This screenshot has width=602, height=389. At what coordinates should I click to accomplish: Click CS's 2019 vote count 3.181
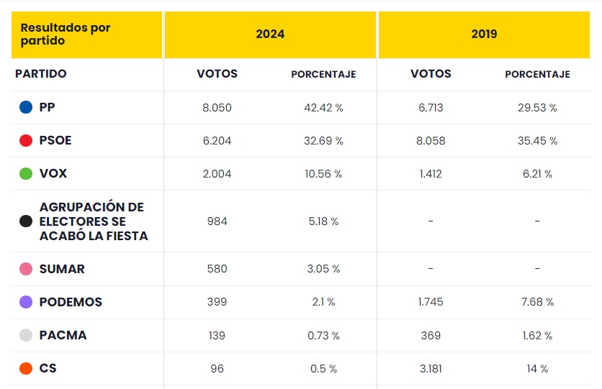point(431,368)
